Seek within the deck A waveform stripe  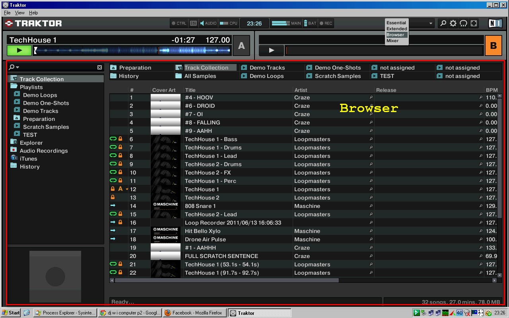tap(132, 50)
